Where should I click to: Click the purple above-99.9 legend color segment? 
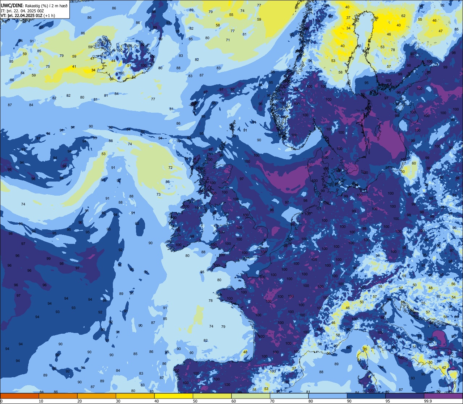coord(443,396)
